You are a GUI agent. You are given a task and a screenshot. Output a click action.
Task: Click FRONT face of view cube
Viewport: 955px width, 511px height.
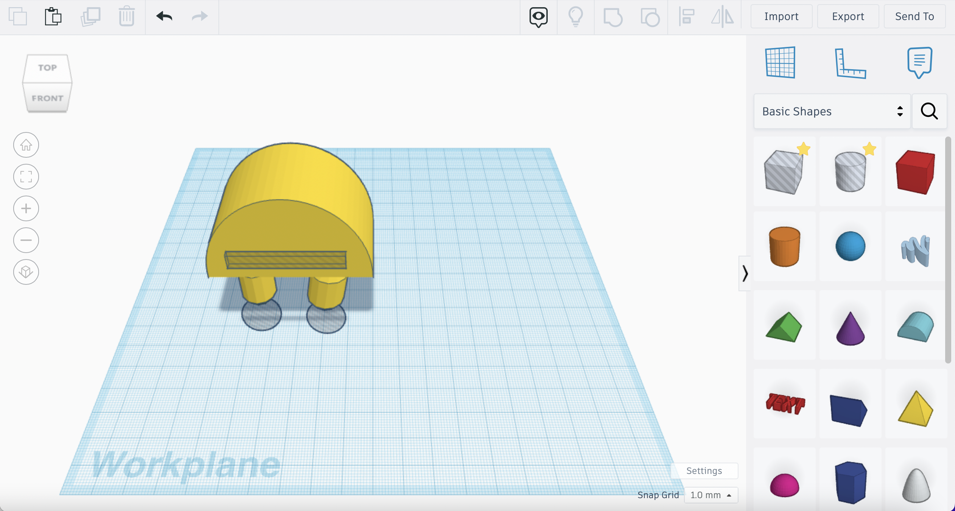pyautogui.click(x=47, y=98)
